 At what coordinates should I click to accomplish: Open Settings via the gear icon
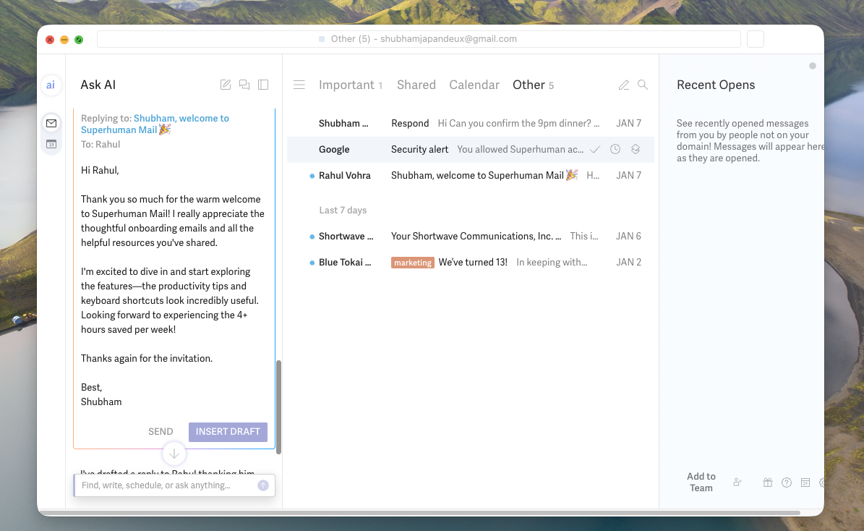(822, 482)
